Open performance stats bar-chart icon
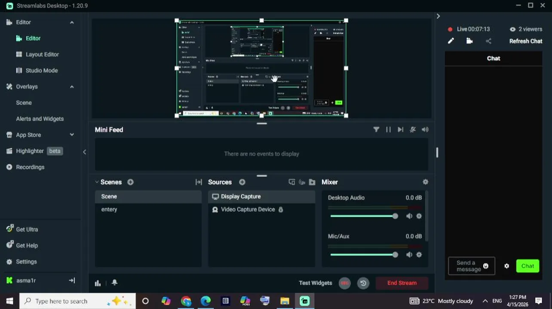Image resolution: width=552 pixels, height=309 pixels. click(98, 283)
